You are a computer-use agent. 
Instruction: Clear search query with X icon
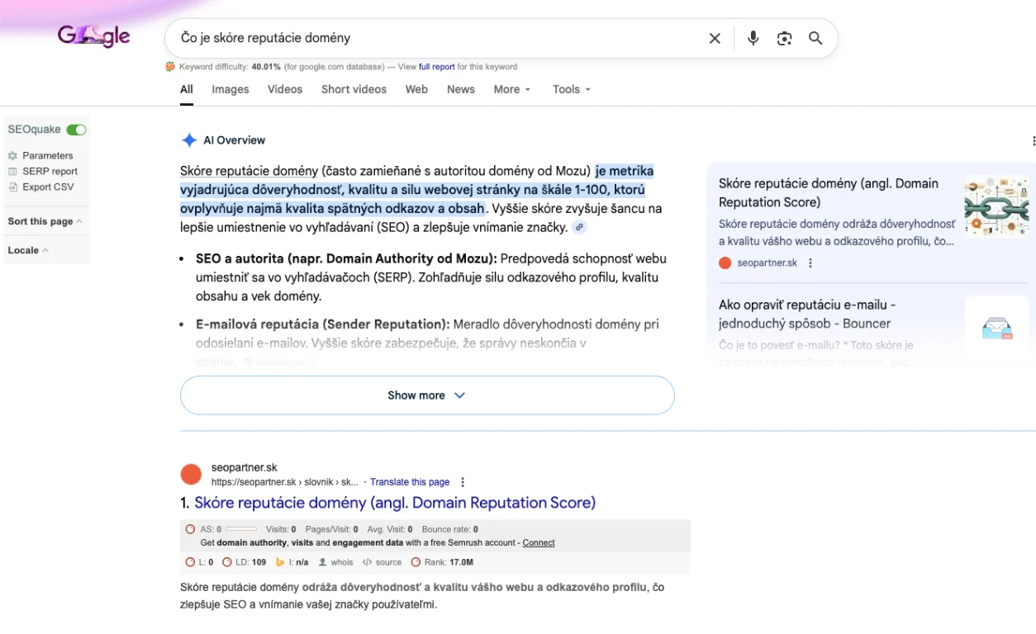715,39
